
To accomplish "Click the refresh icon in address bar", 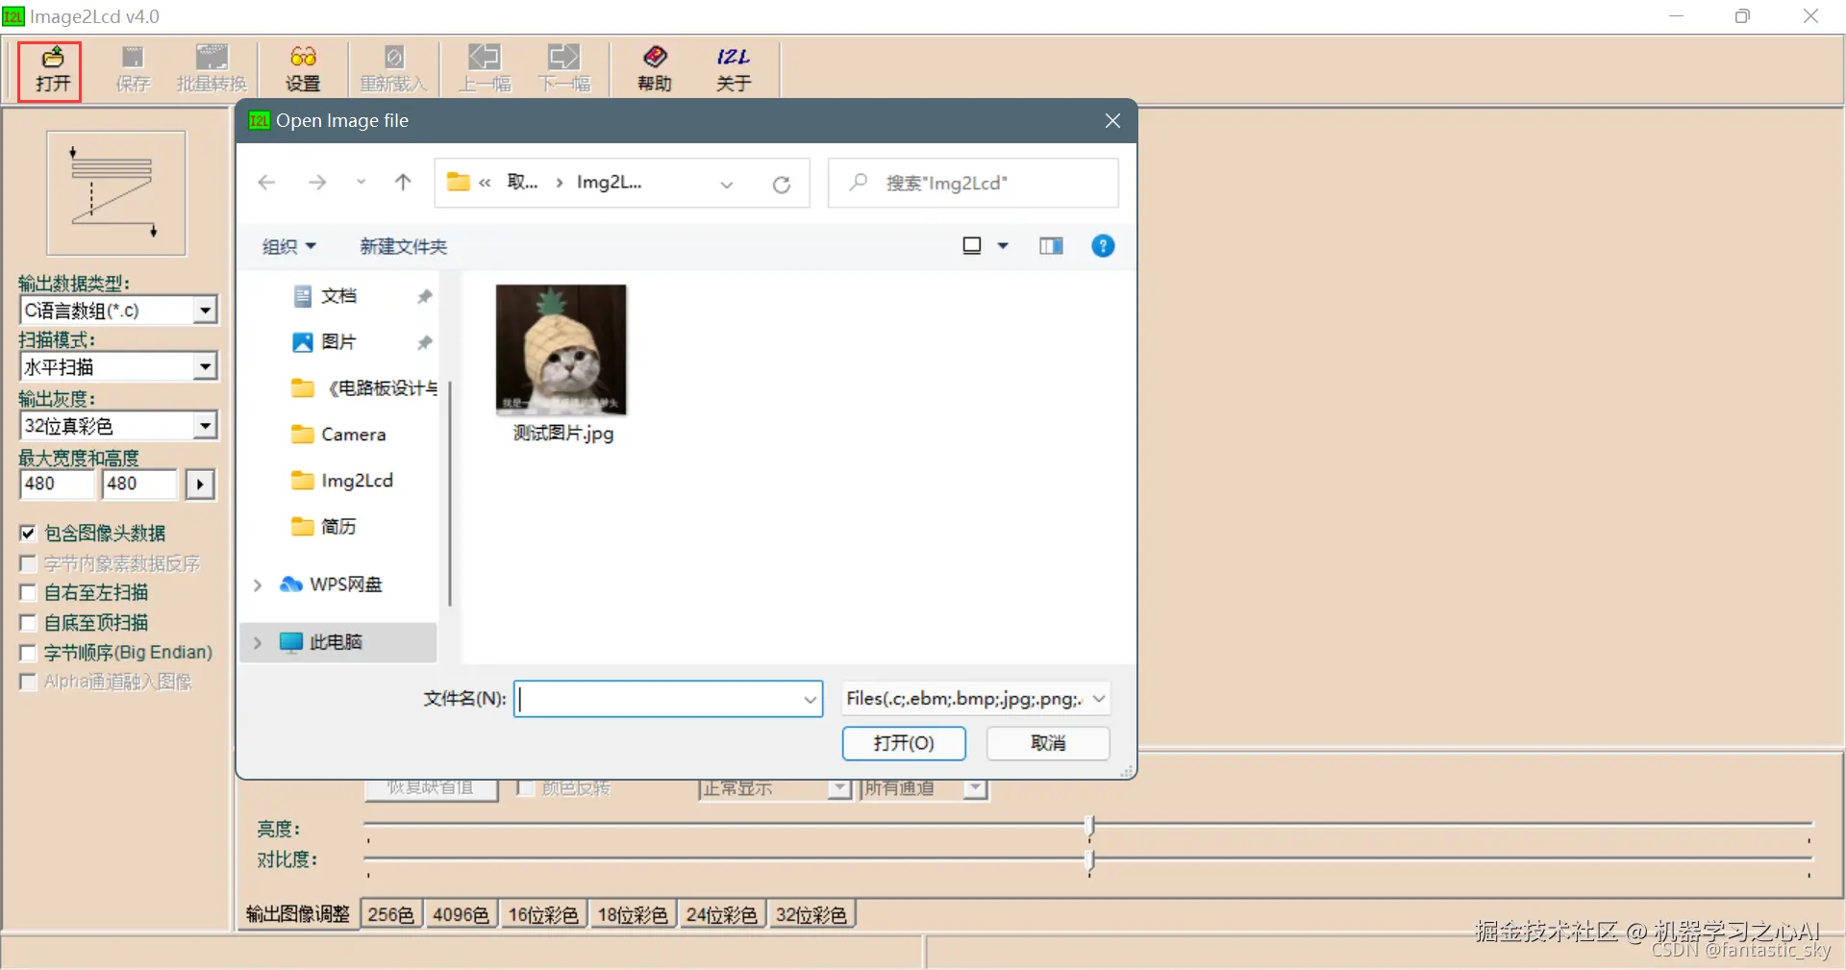I will [x=782, y=184].
